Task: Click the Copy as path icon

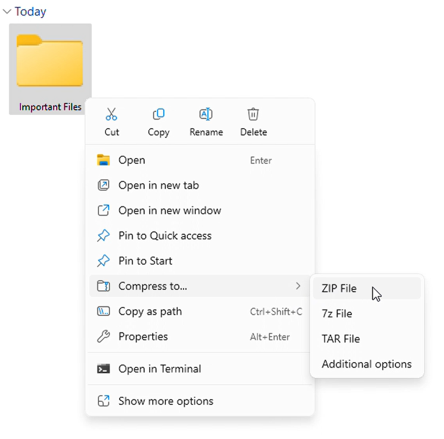Action: 103,311
